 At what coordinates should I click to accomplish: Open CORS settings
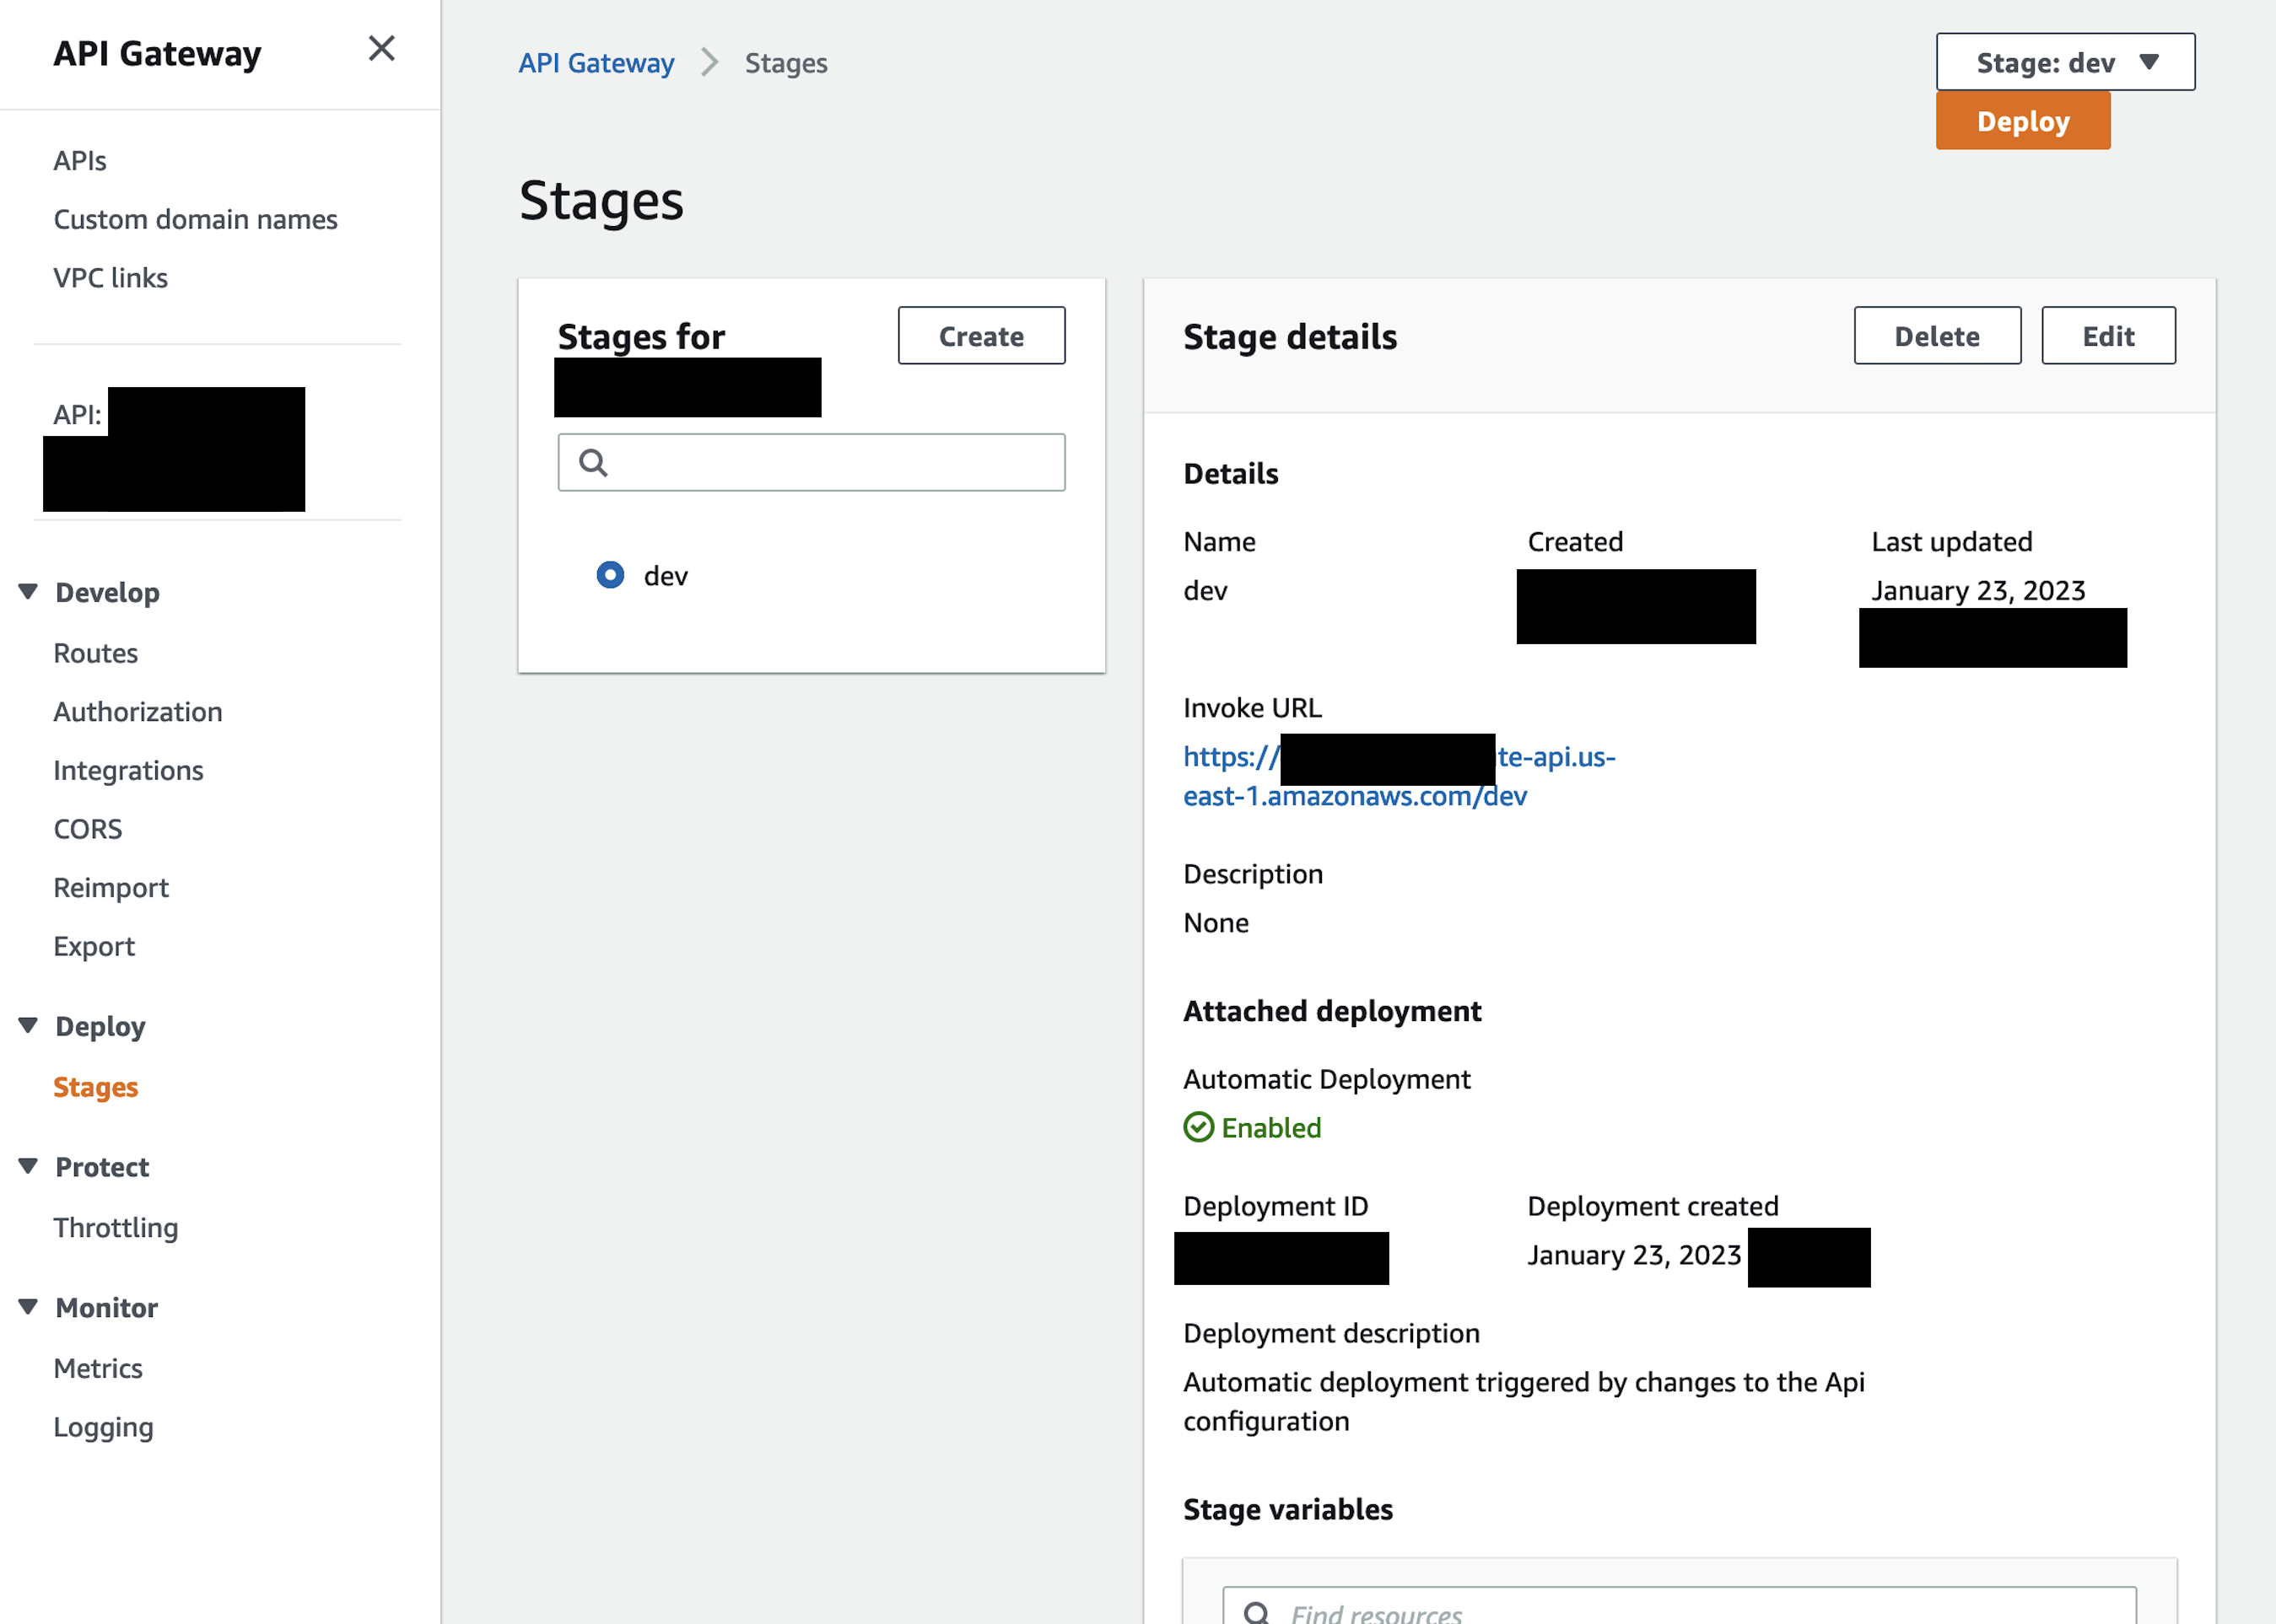[x=87, y=829]
